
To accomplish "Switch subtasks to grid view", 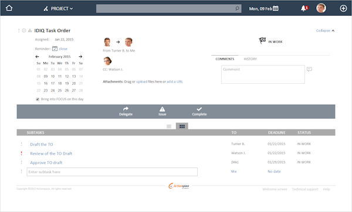I will pos(182,126).
